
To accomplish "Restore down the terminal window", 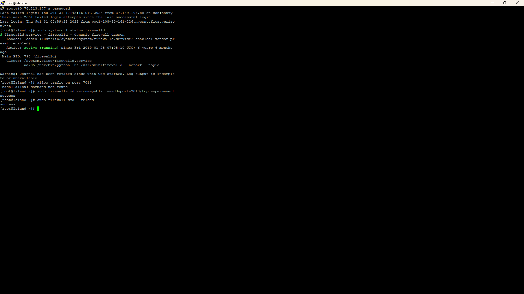I will pos(505,3).
